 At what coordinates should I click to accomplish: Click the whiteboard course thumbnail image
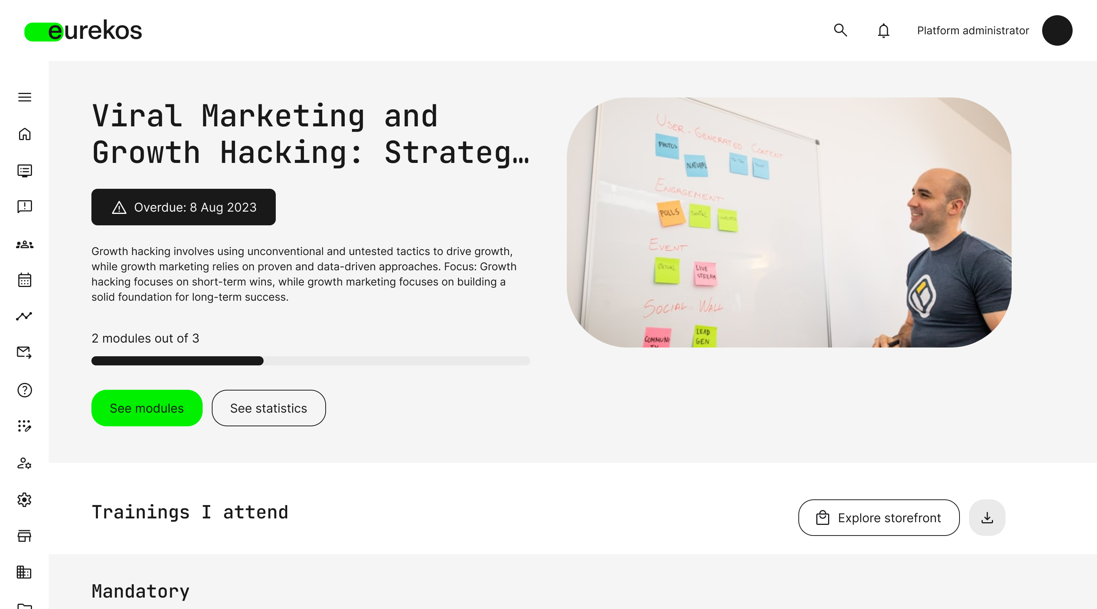pyautogui.click(x=789, y=222)
